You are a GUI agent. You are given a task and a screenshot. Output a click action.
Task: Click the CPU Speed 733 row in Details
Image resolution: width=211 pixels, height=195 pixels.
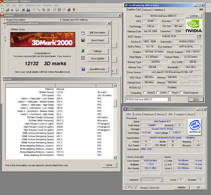point(60,95)
